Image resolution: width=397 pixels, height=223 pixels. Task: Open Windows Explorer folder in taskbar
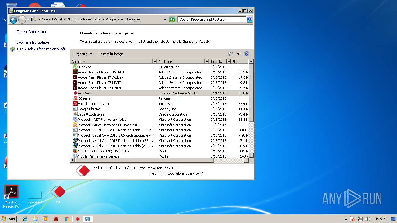35,219
